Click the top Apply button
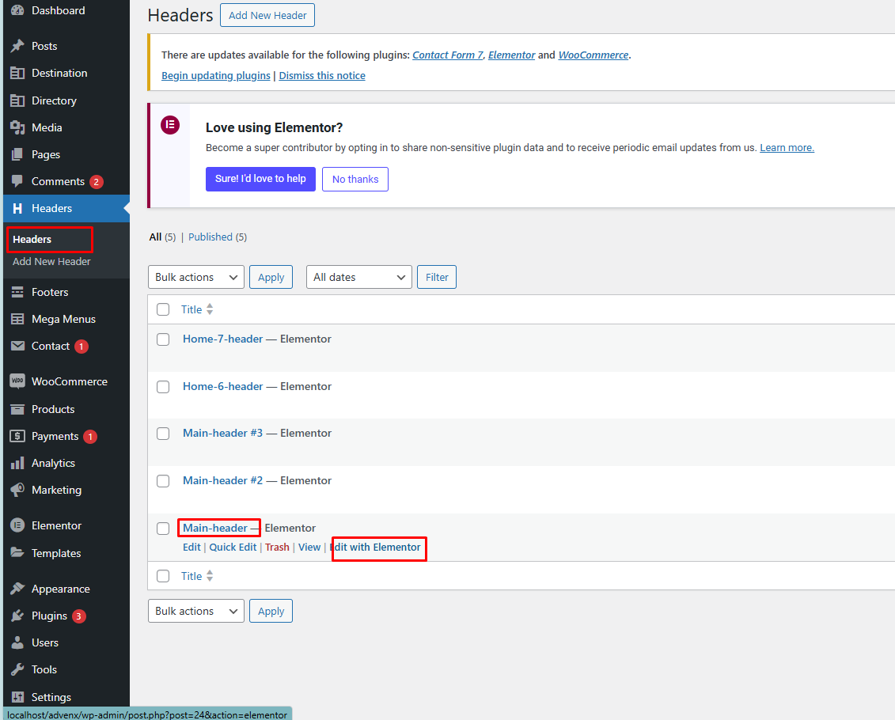 coord(271,277)
